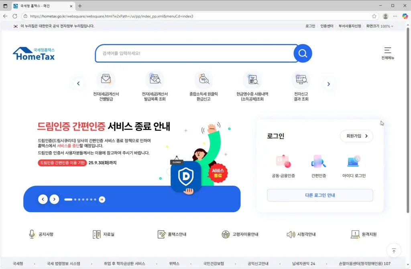Click the 다른 로그인 안내 button

(x=320, y=195)
